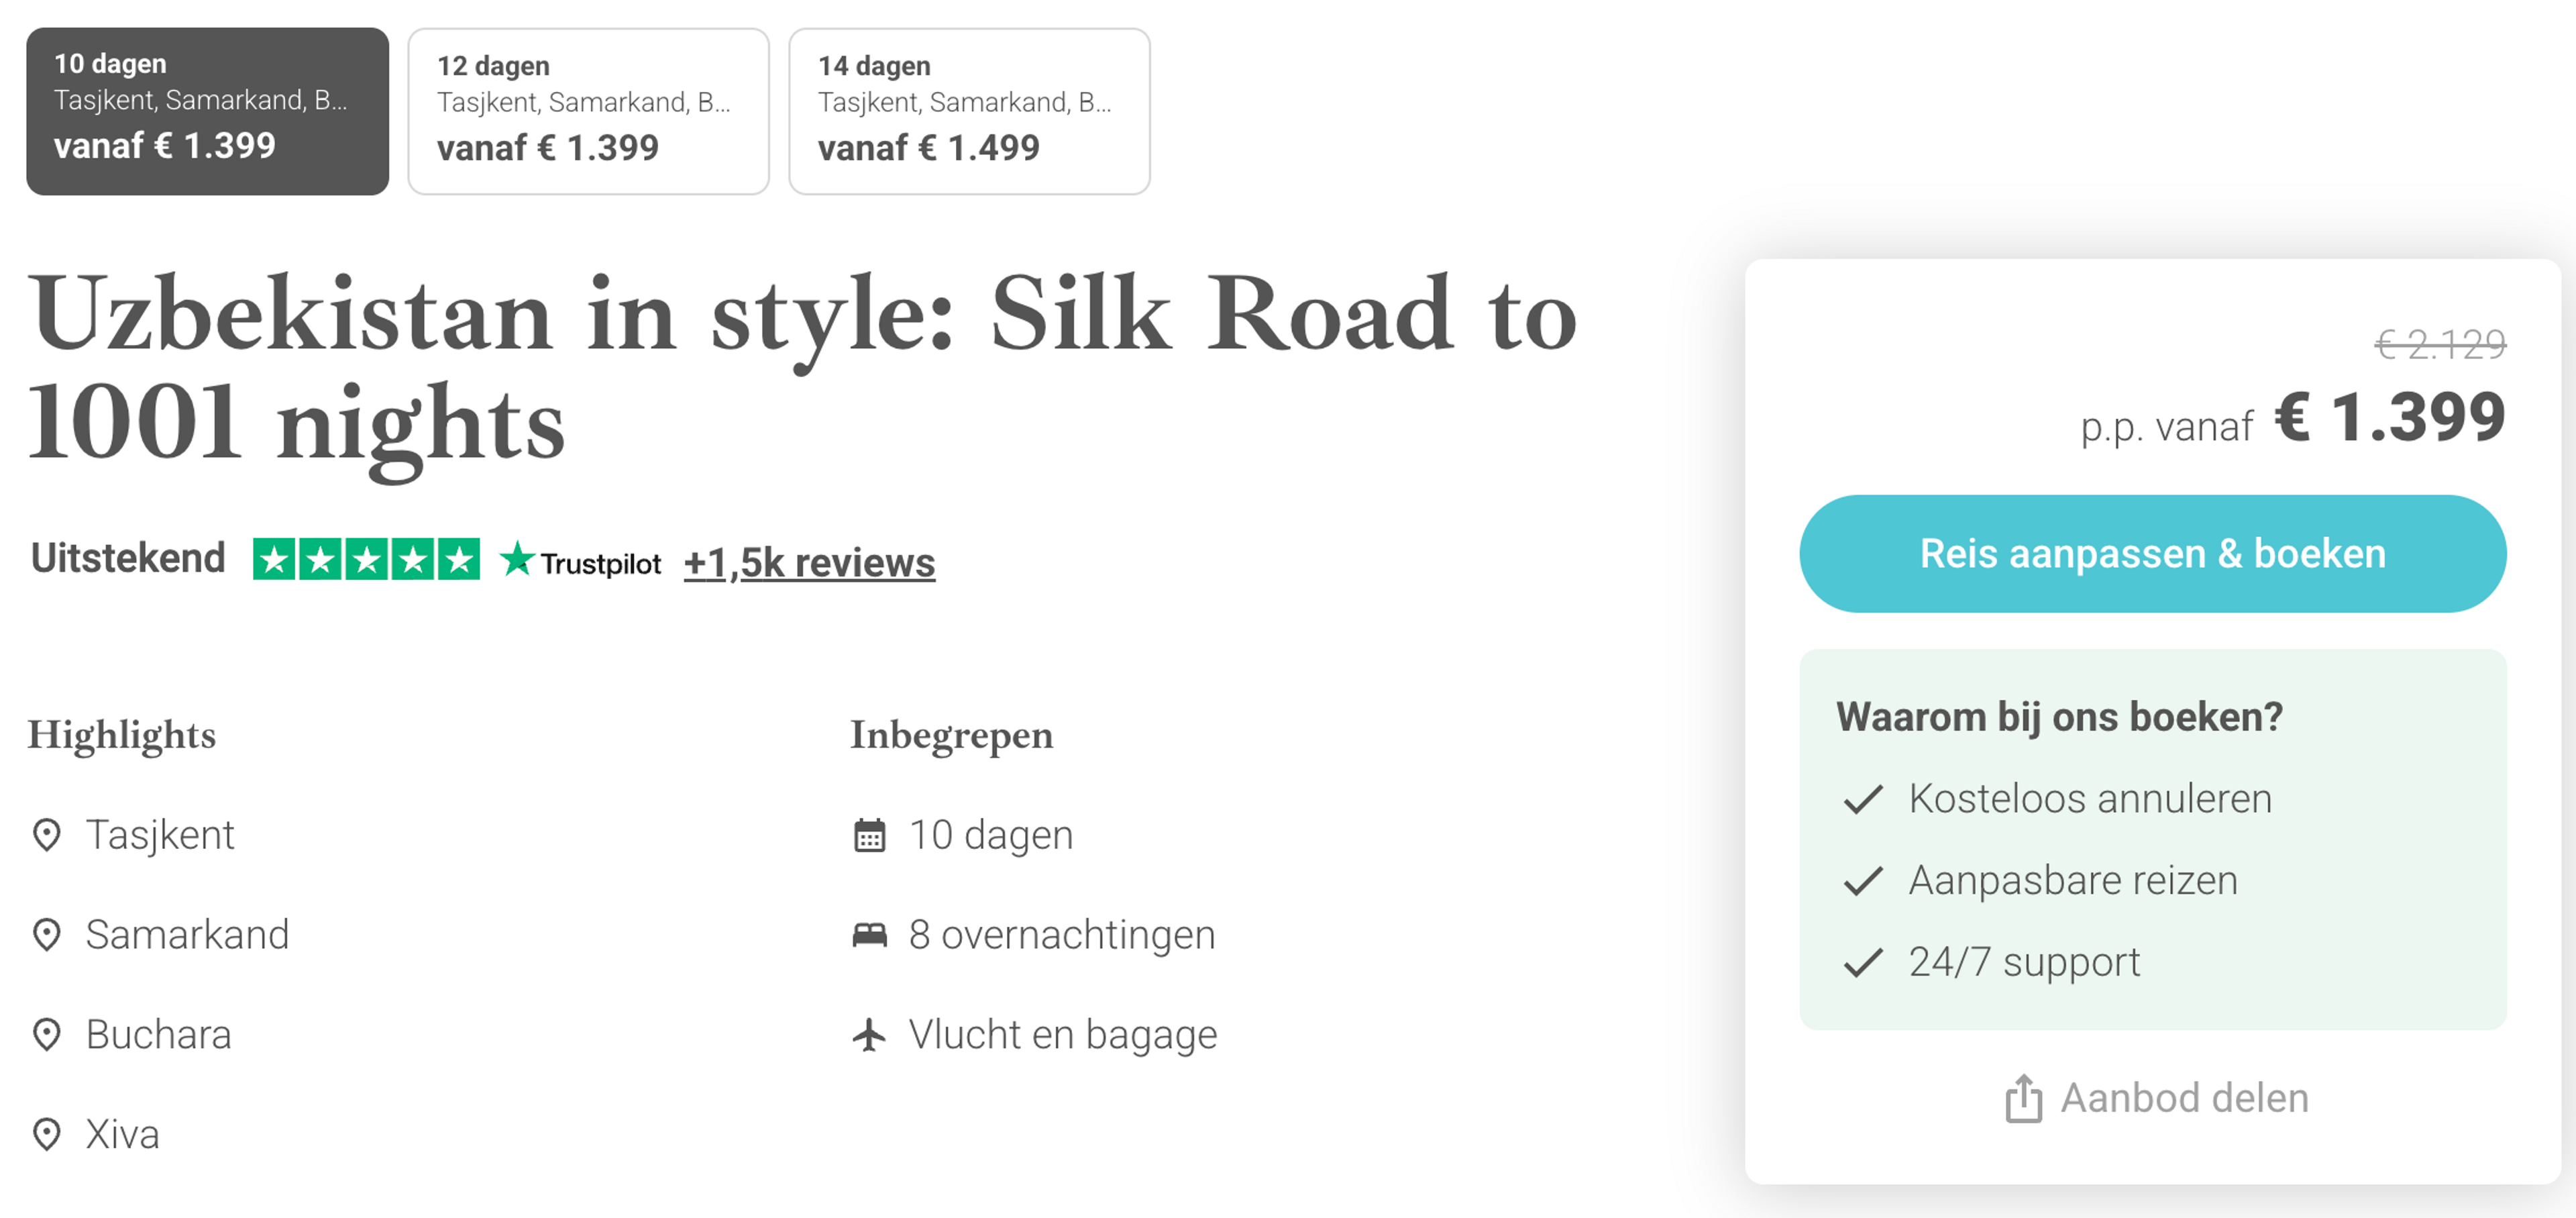Click the Trustpilot logo

pos(580,561)
